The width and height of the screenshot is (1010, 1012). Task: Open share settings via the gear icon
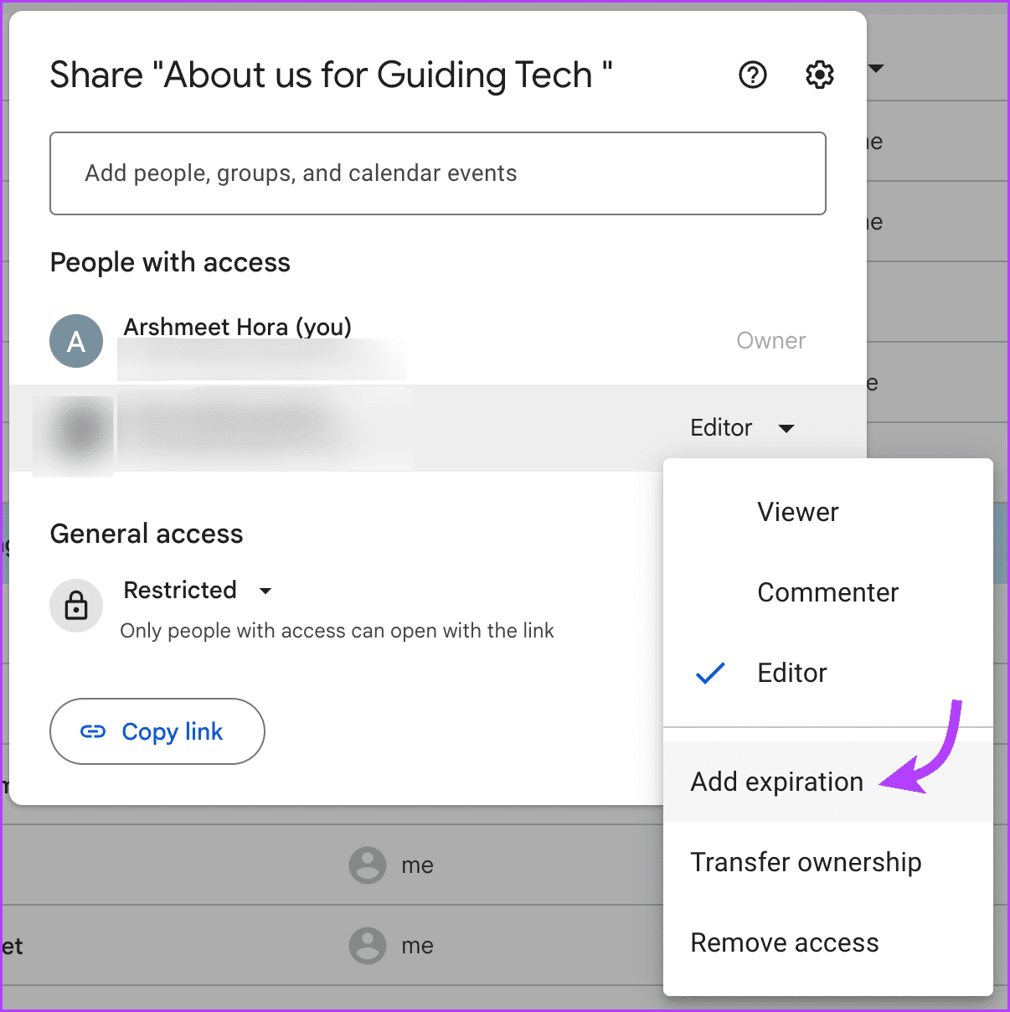(x=819, y=75)
